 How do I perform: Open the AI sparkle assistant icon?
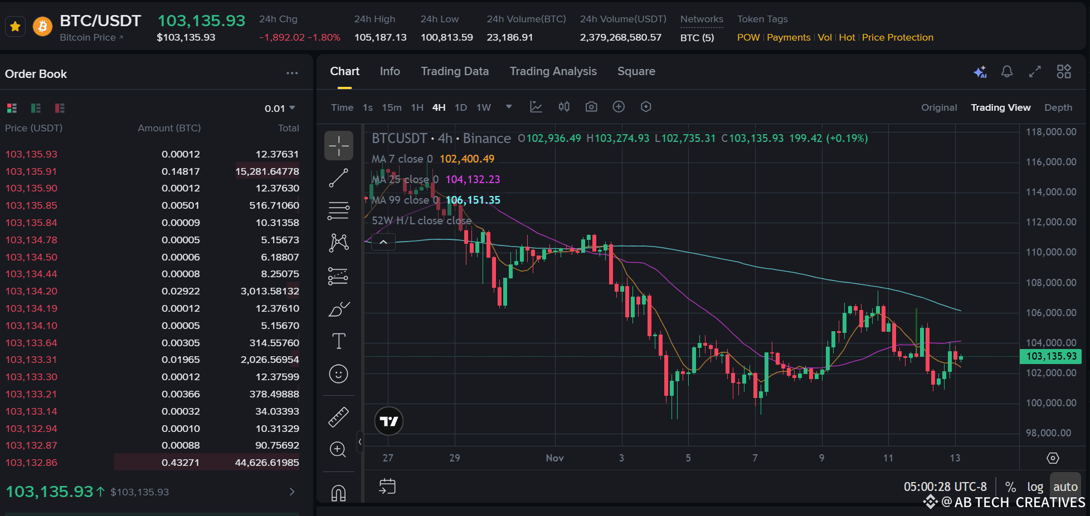tap(980, 72)
